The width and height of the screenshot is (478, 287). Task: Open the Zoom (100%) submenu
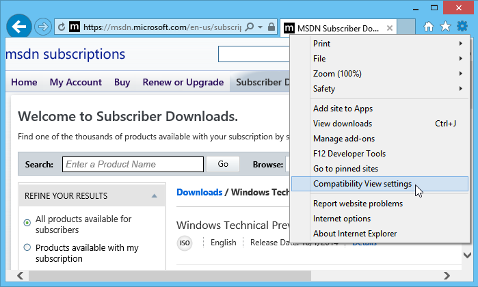[380, 73]
